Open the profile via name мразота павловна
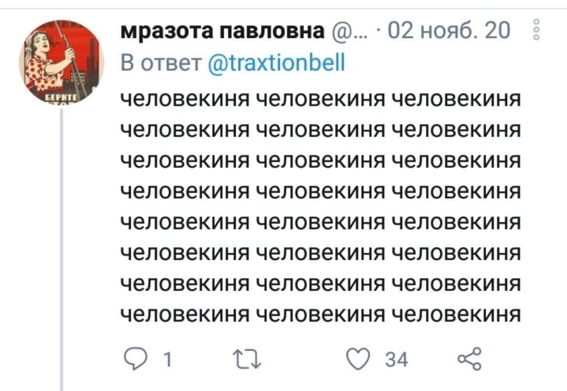567x391 pixels. [x=223, y=30]
